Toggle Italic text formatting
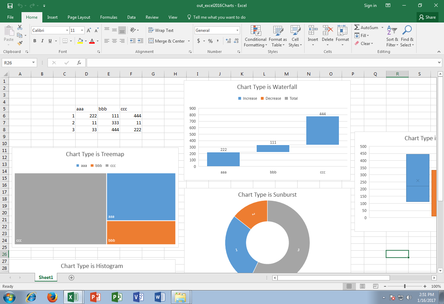Viewport: 444px width, 304px height. pyautogui.click(x=42, y=41)
